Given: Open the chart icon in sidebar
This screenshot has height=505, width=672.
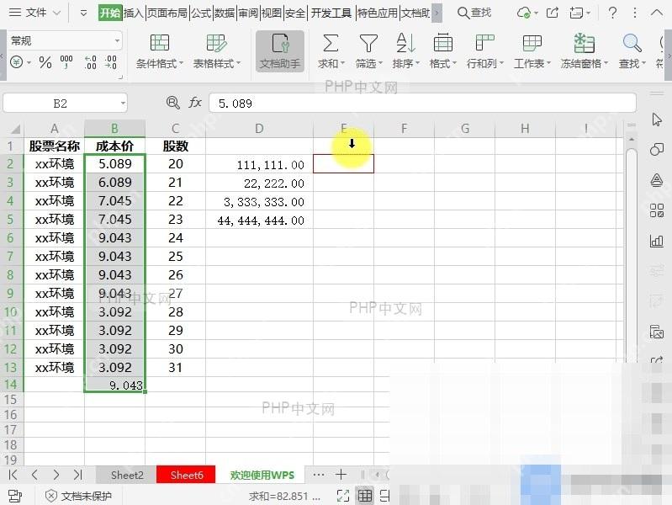Looking at the screenshot, I should [x=657, y=241].
